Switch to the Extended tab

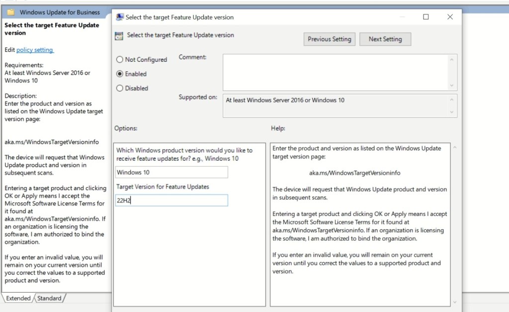coord(18,298)
